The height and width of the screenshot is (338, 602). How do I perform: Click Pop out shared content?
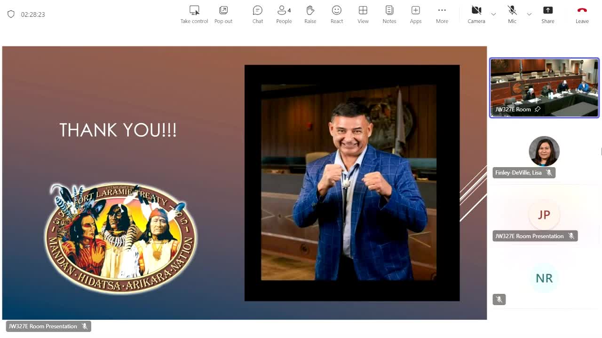point(223,14)
